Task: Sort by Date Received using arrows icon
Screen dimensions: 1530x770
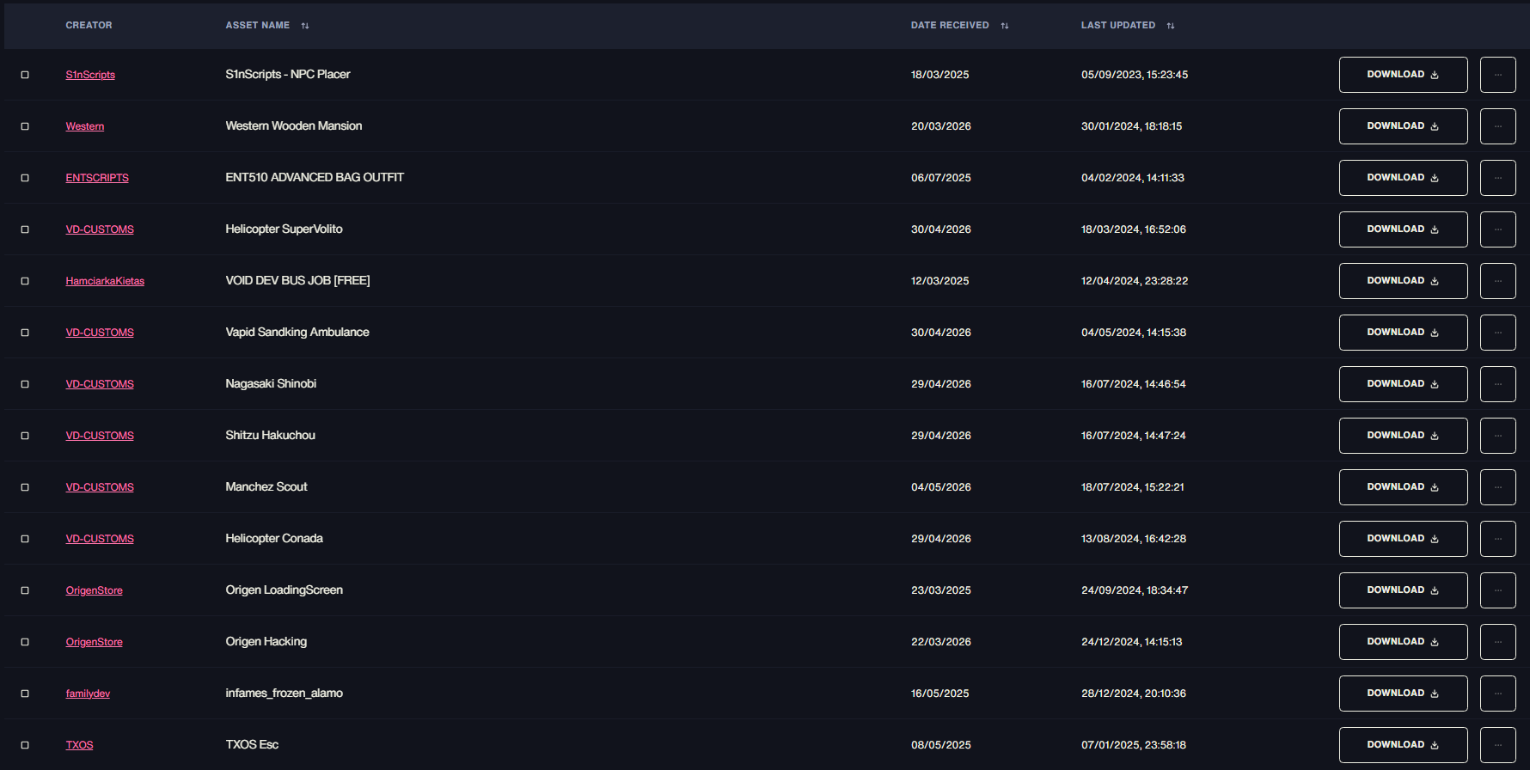Action: [1005, 26]
